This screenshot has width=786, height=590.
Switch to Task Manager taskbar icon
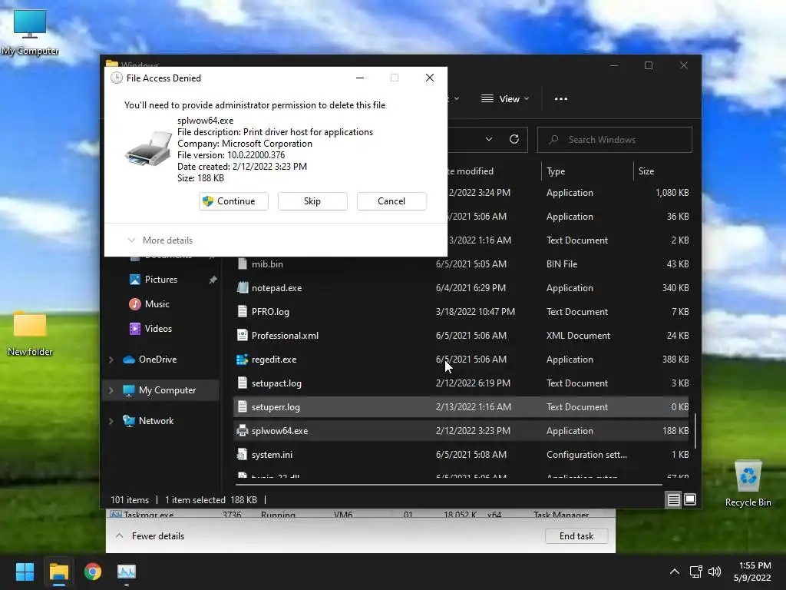(127, 572)
